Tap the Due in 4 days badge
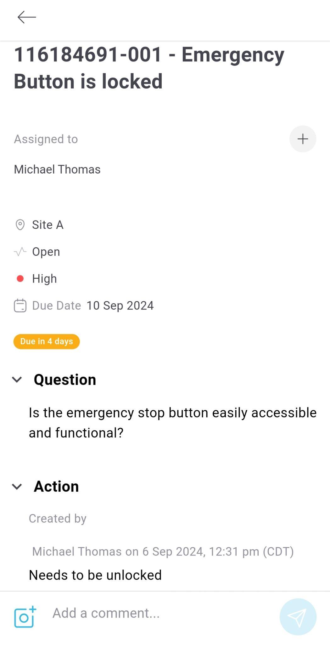This screenshot has width=330, height=645. 47,341
